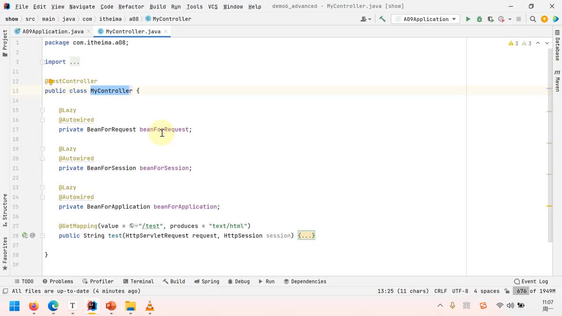
Task: Open the UTF-8 encoding selector
Action: click(460, 291)
